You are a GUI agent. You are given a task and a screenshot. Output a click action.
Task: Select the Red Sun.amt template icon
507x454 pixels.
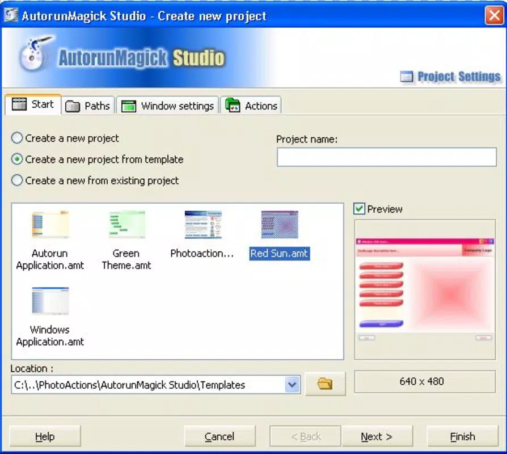click(x=280, y=225)
